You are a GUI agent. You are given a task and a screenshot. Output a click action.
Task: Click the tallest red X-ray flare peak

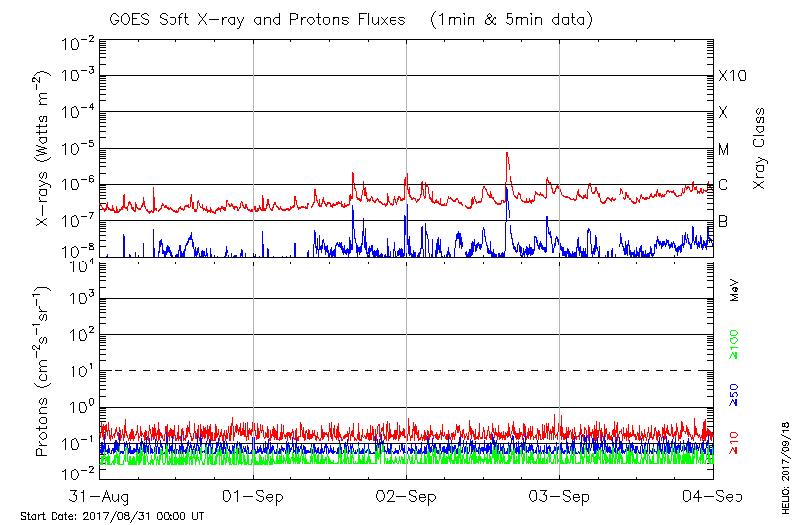(507, 155)
